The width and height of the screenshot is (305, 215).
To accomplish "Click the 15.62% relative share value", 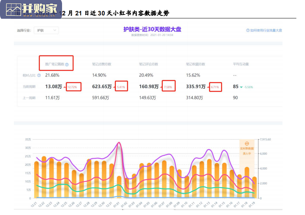I will pyautogui.click(x=193, y=75).
